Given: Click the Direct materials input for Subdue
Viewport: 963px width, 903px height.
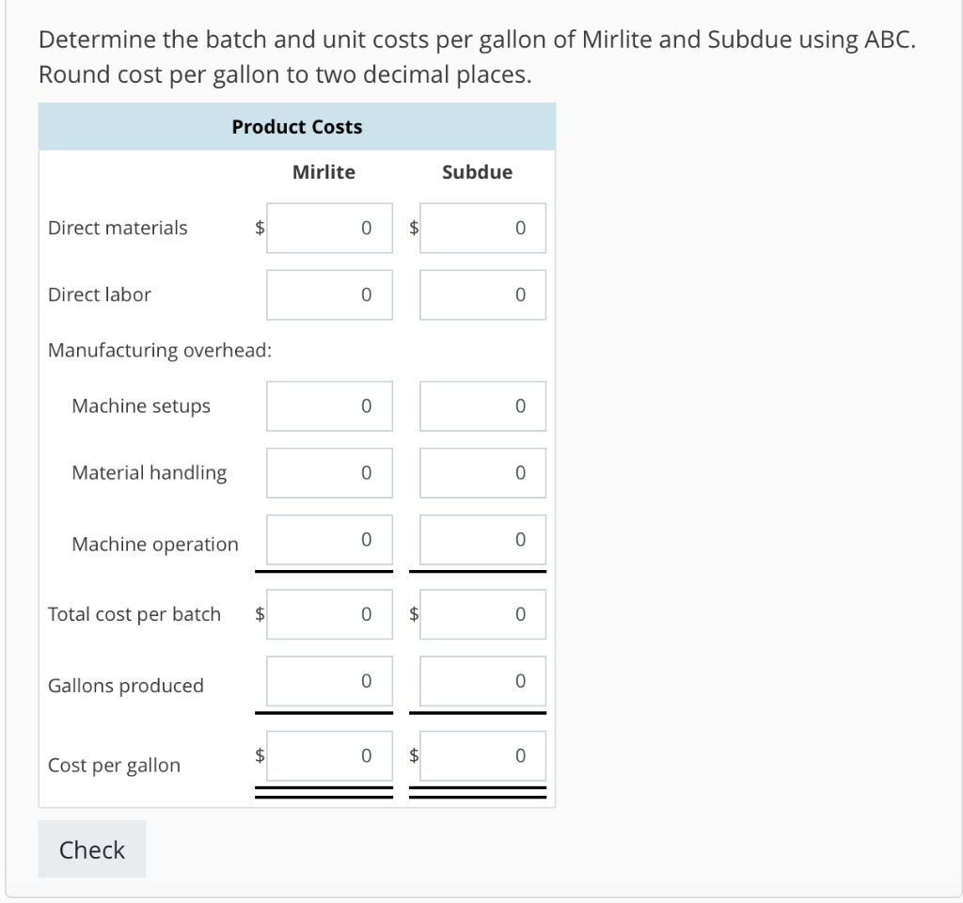Looking at the screenshot, I should coord(482,228).
